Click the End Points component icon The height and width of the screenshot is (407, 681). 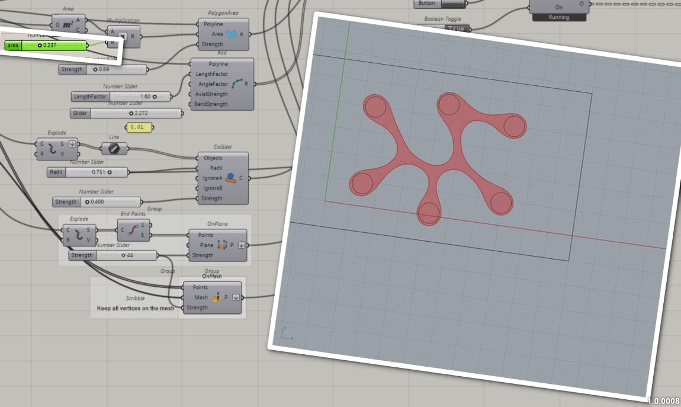click(133, 230)
